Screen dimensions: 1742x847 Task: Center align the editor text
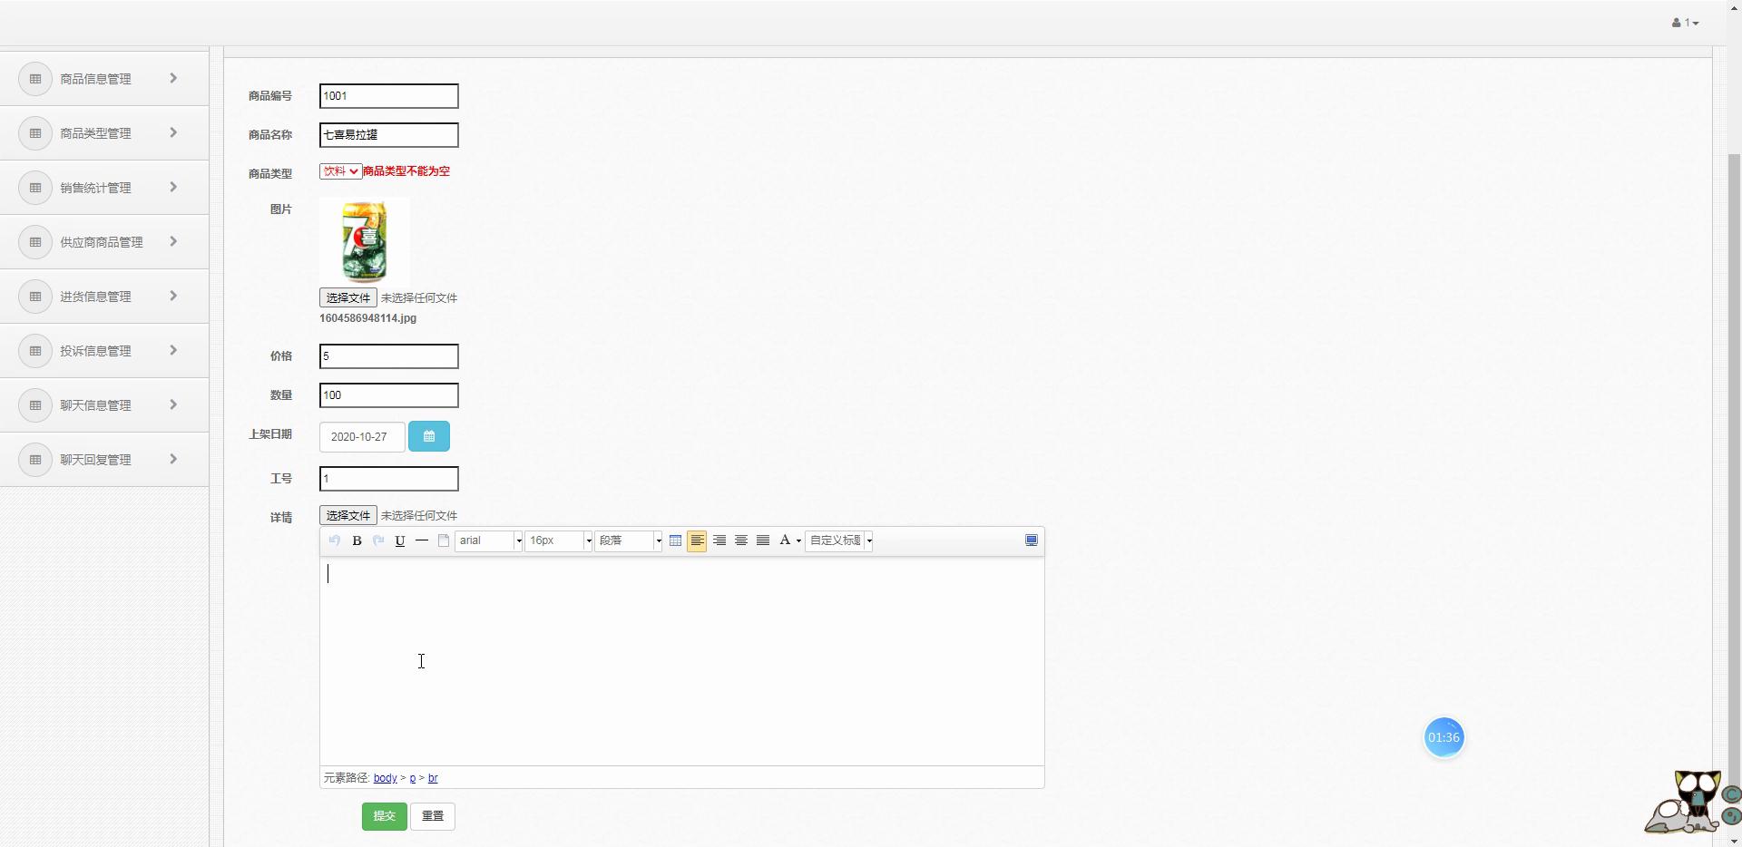[x=741, y=540]
